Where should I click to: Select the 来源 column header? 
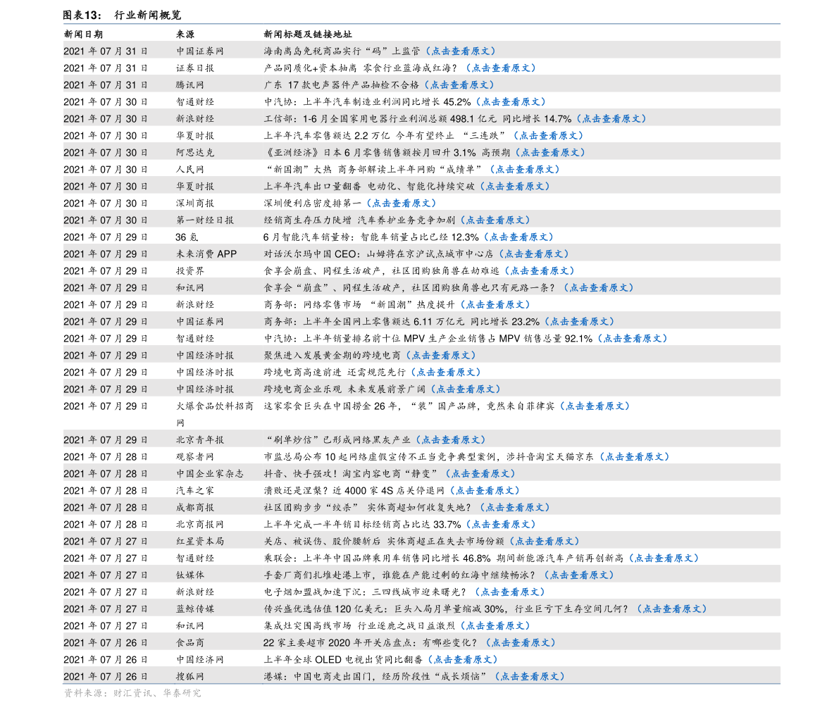[185, 35]
